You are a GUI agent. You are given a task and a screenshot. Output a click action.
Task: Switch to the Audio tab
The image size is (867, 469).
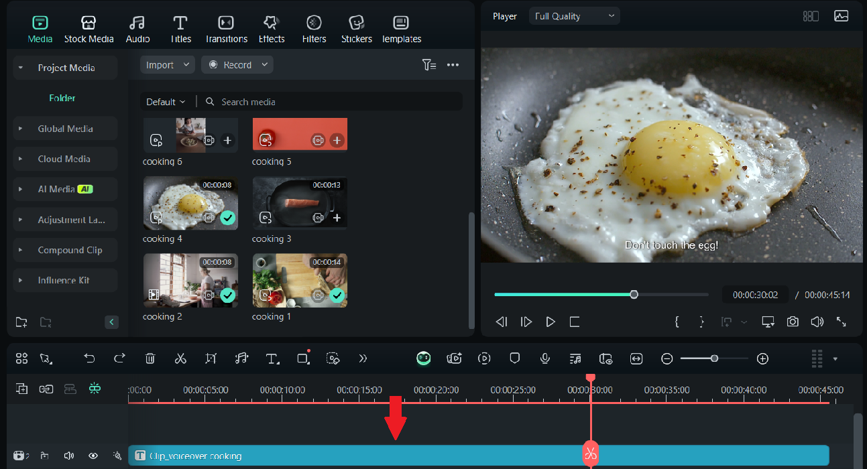pos(137,29)
